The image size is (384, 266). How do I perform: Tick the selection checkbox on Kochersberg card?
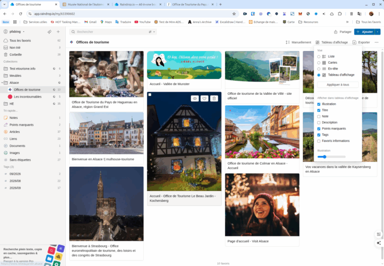pos(150,94)
